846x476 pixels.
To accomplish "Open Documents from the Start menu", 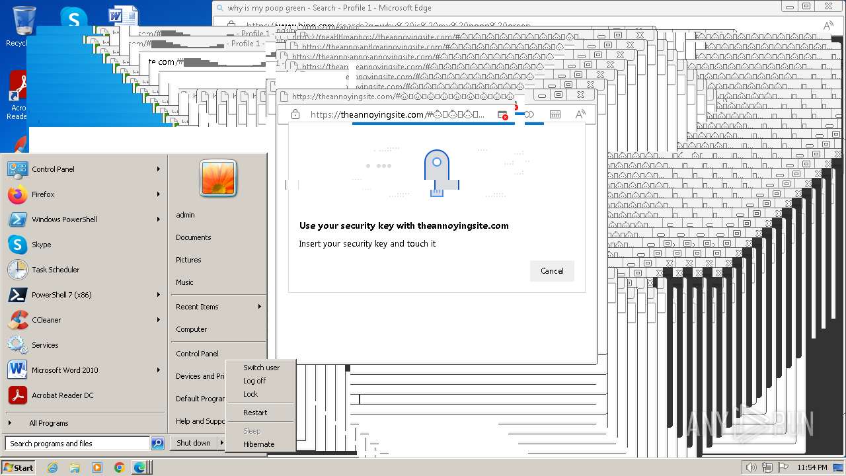I will pyautogui.click(x=194, y=237).
